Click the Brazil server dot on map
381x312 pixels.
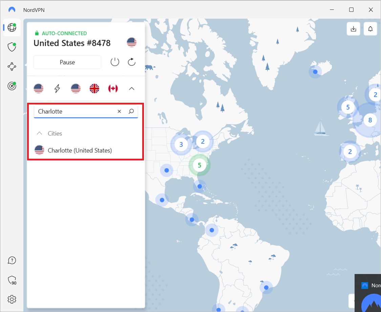(266, 288)
